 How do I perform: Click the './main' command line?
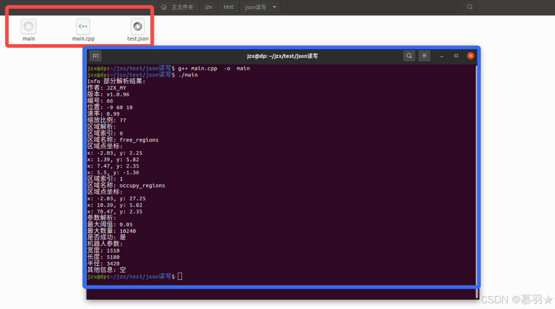[188, 75]
